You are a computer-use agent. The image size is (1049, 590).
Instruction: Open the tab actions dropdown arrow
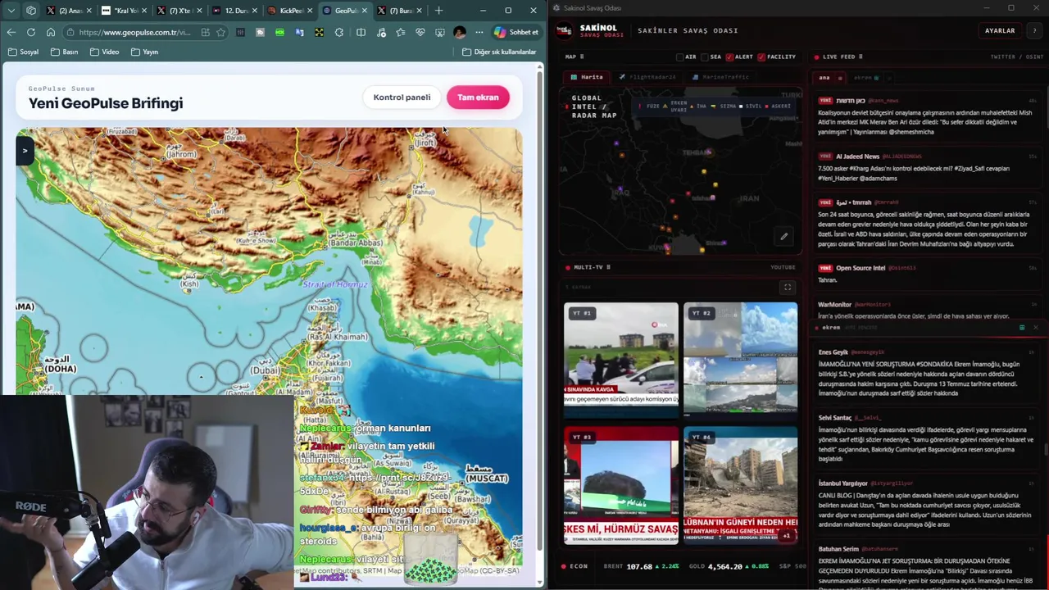11,11
